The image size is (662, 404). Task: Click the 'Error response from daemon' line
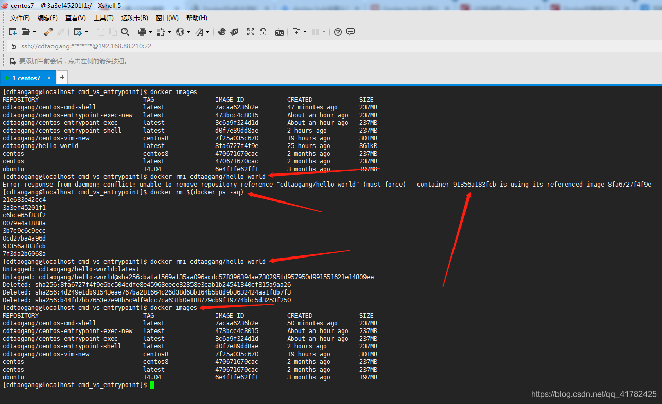coord(327,185)
